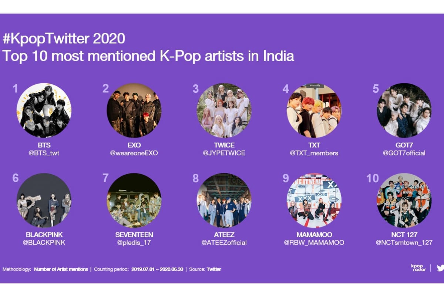Click the @BLACKPINK handle
Viewport: 444px width, 296px height.
(x=44, y=243)
